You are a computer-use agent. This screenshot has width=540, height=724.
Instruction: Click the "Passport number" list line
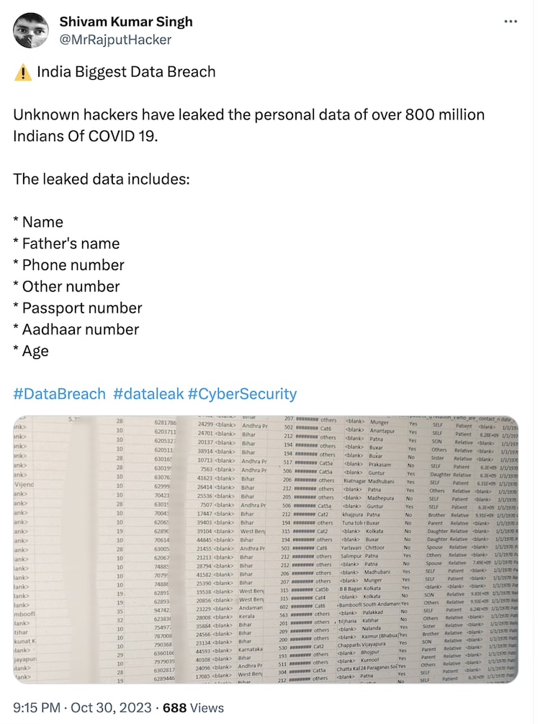[x=78, y=308]
